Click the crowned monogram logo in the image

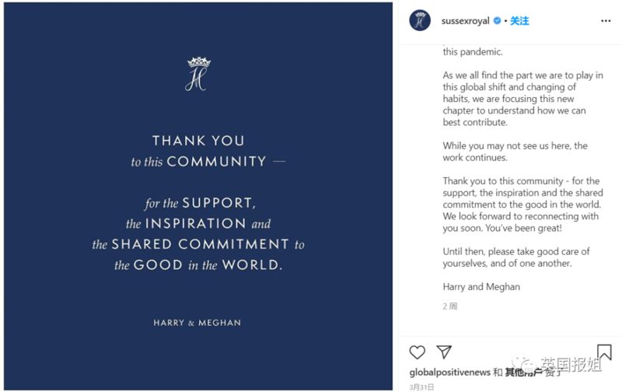click(198, 74)
